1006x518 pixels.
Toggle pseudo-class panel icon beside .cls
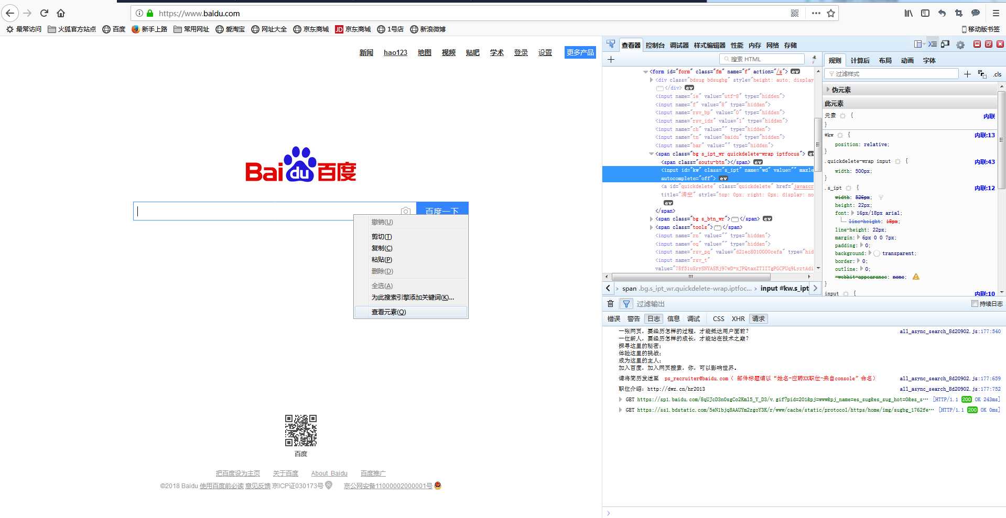pyautogui.click(x=982, y=74)
